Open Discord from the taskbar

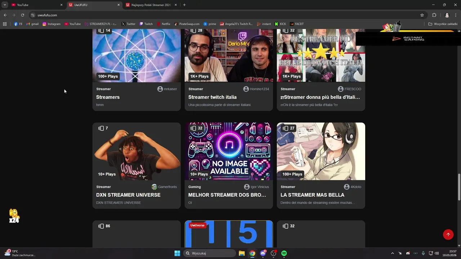(x=263, y=253)
